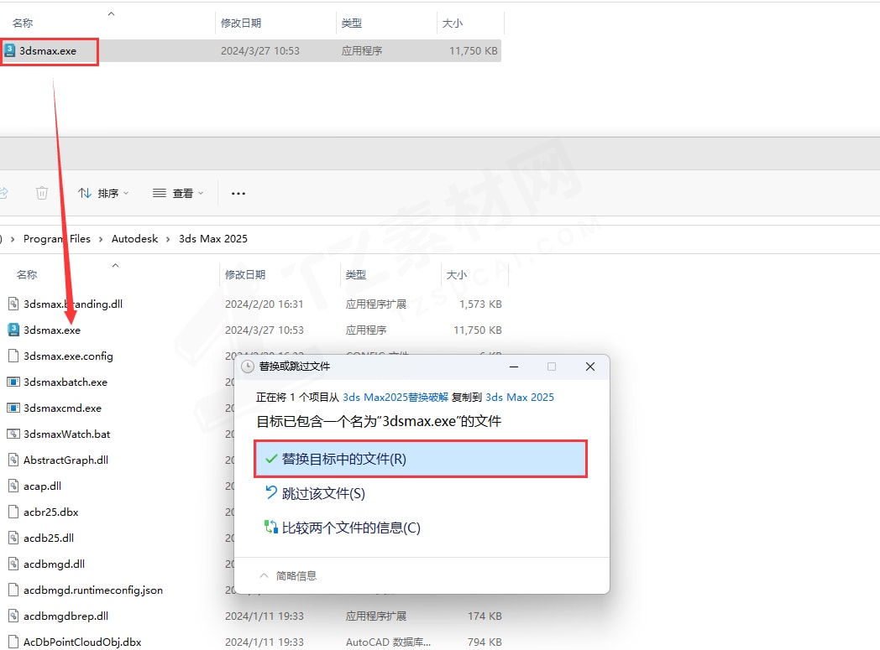Navigate to Autodesk in the breadcrumb
Viewport: 880px width, 650px height.
click(134, 239)
